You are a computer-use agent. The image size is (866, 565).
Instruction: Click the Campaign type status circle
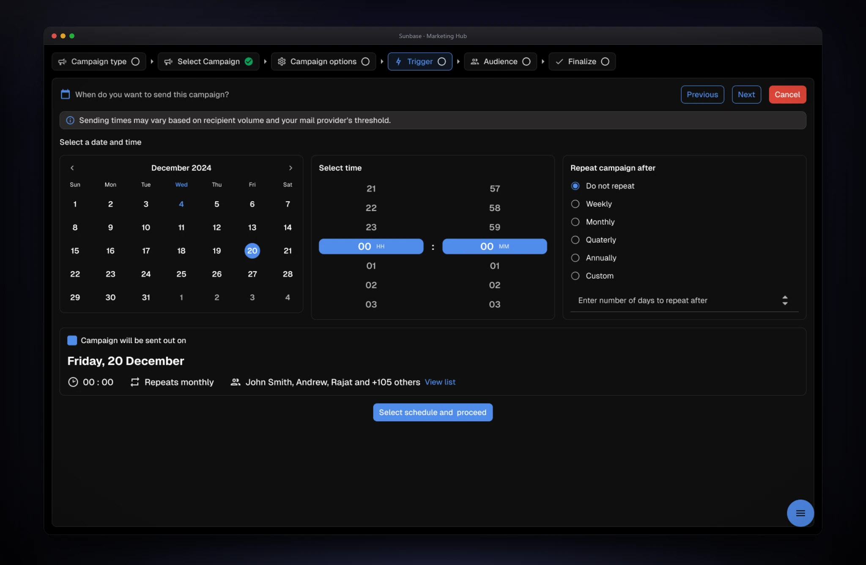pos(135,62)
